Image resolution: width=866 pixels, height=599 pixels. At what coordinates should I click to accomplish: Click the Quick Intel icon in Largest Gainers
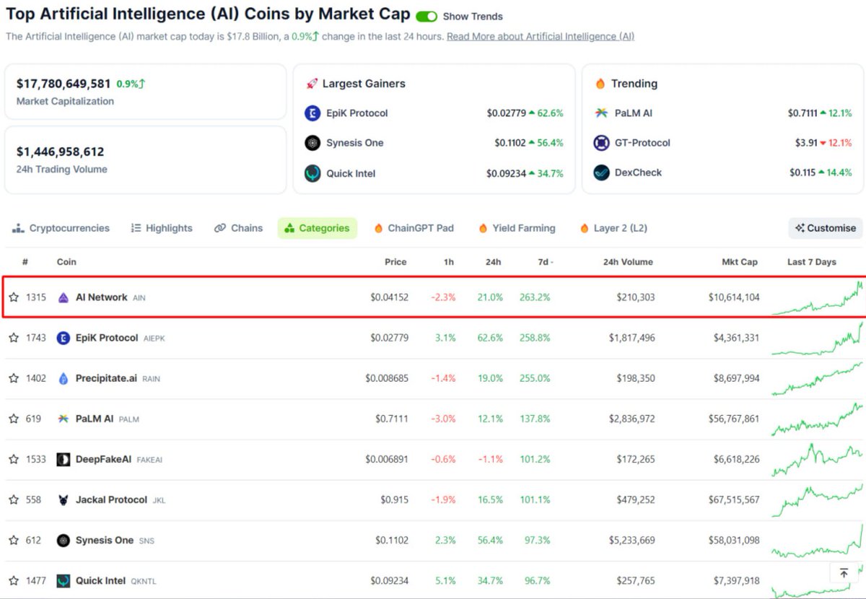[312, 173]
